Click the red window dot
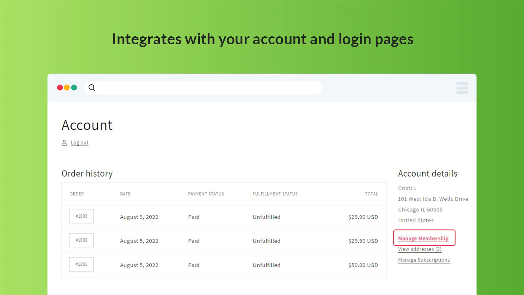 pos(60,88)
